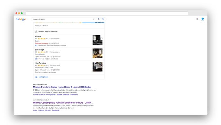
Task: Click the BoConcept 'Sold here' check icon
Action: [x=36, y=59]
